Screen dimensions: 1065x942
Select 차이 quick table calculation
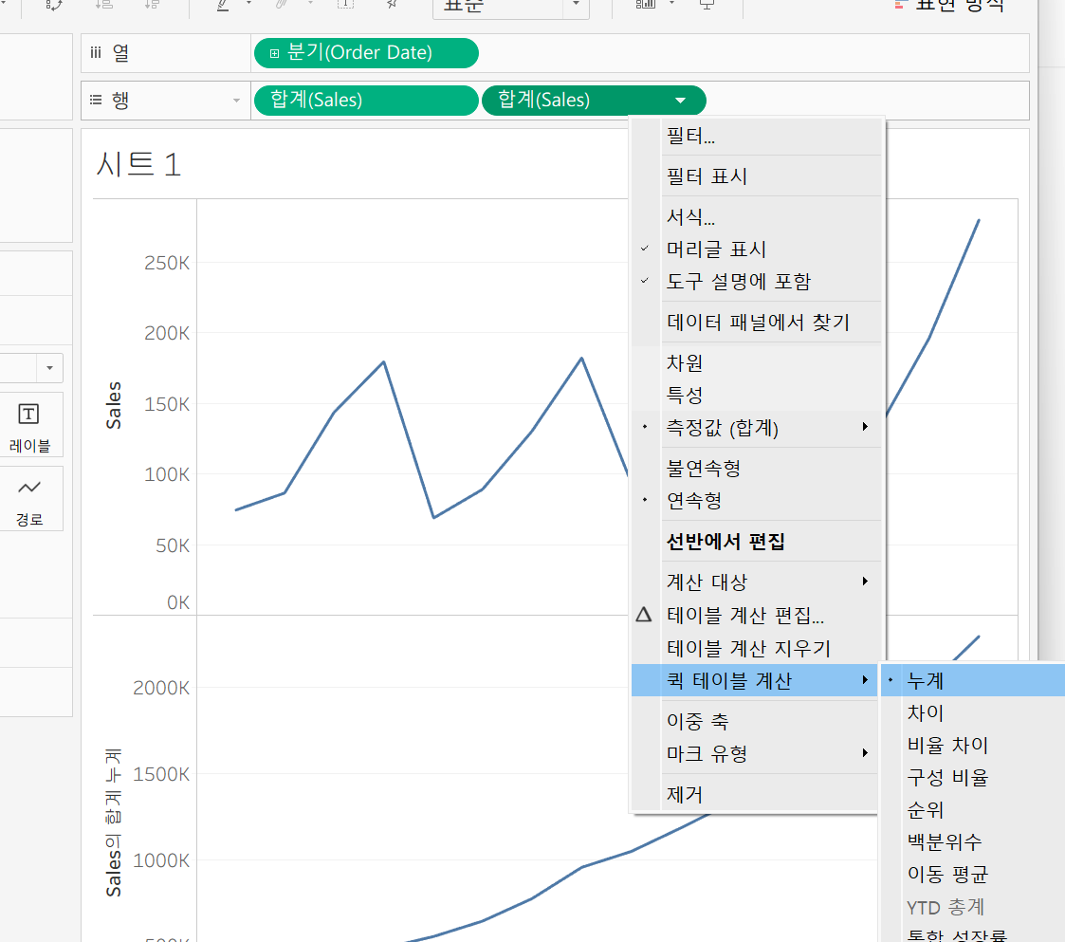pyautogui.click(x=973, y=713)
